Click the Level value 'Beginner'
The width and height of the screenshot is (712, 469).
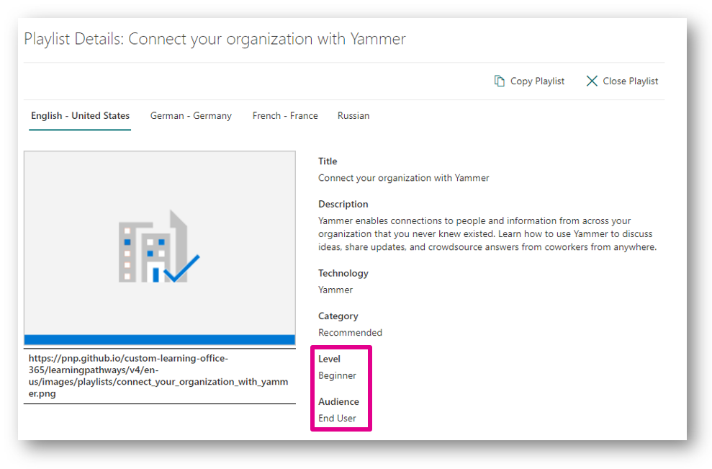coord(337,376)
